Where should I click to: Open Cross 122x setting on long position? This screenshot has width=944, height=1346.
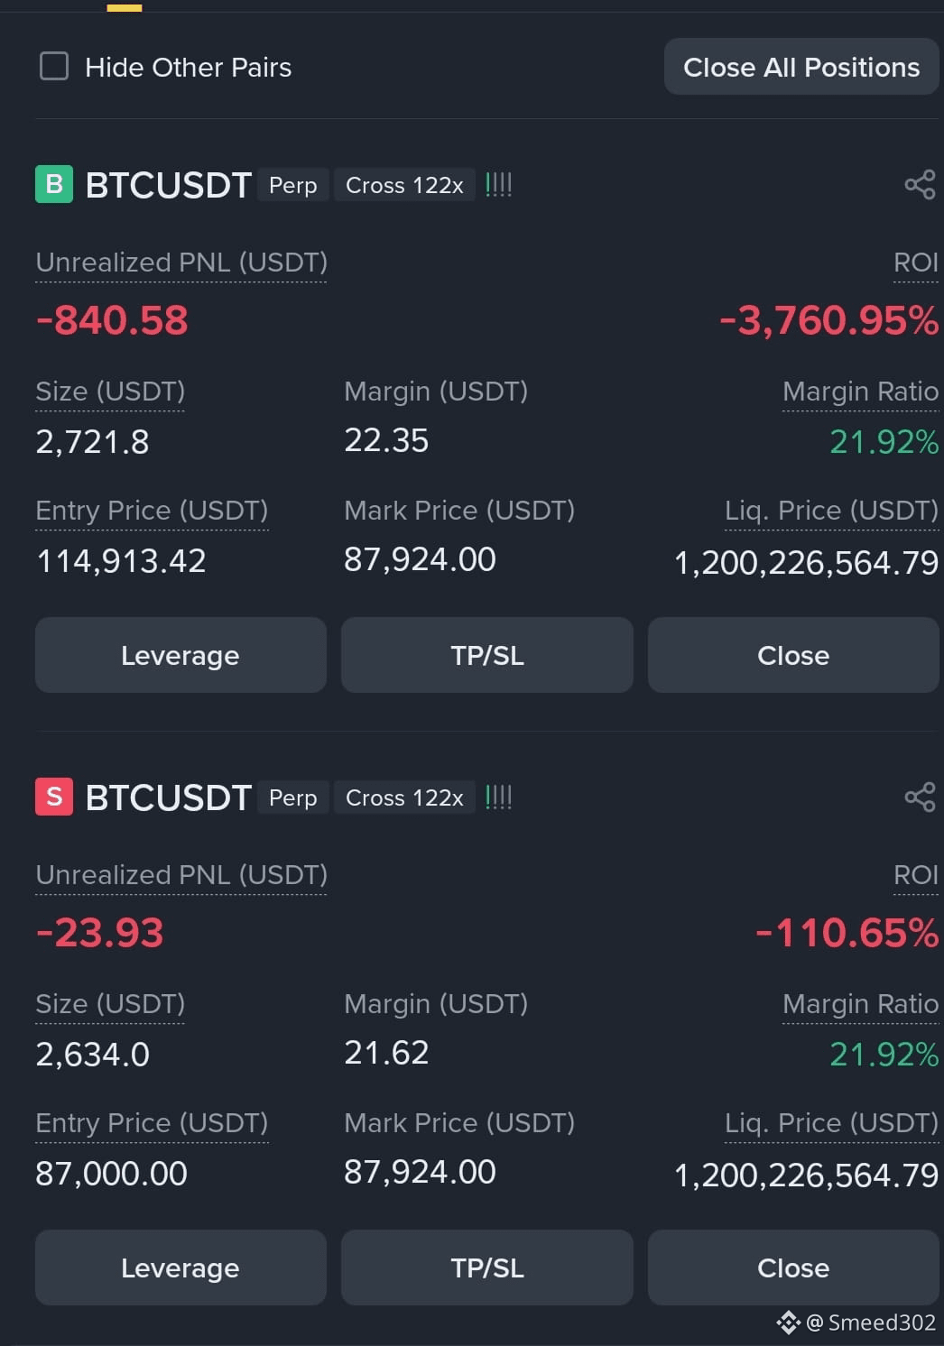404,185
